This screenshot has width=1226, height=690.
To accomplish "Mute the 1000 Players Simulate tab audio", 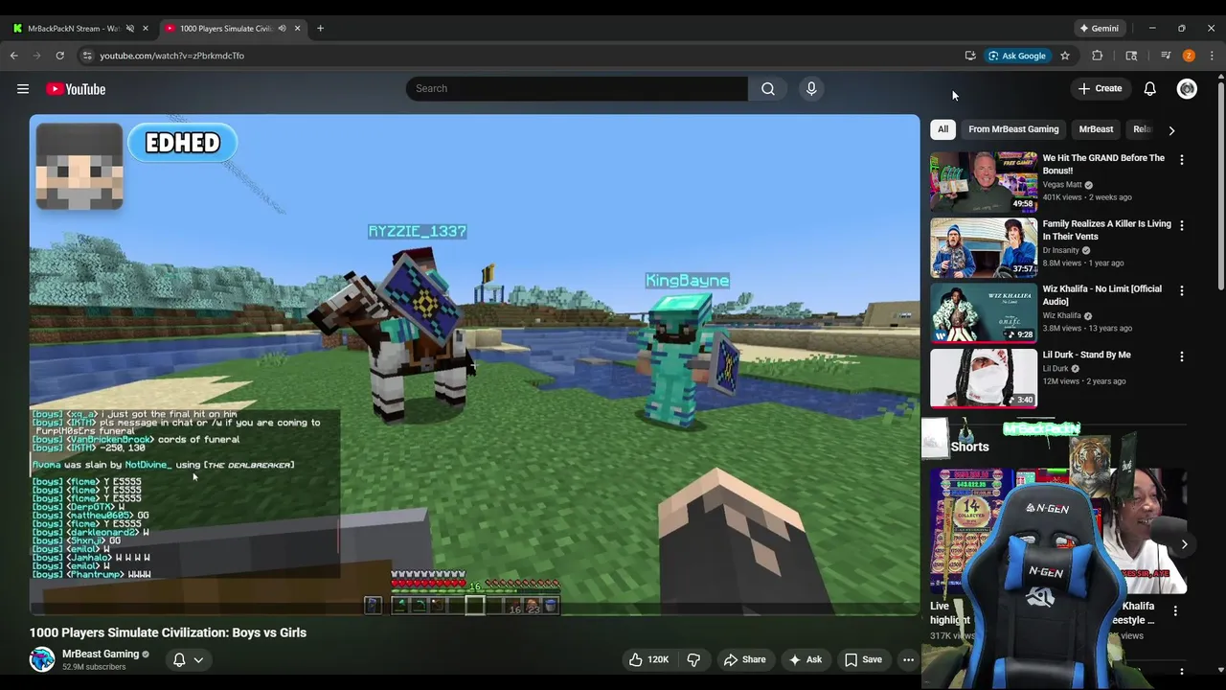I will tap(282, 28).
